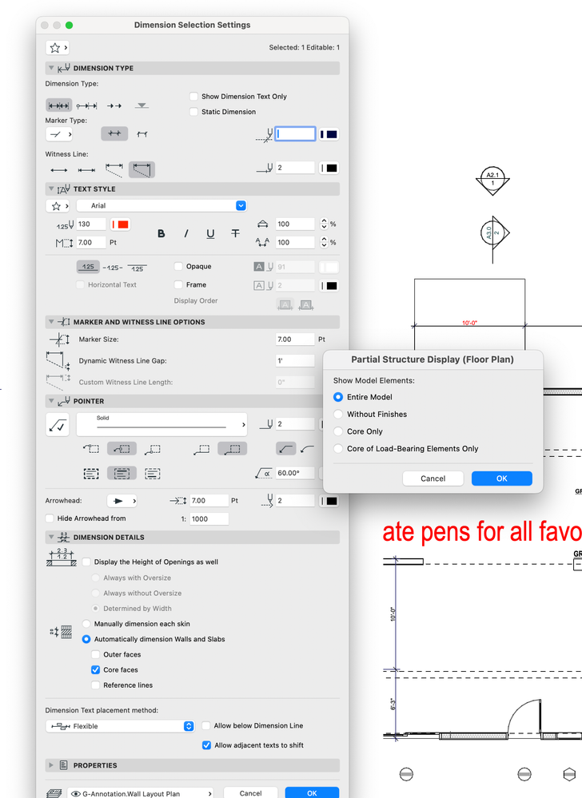
Task: Click the black witness line pen swatch
Action: click(x=329, y=168)
